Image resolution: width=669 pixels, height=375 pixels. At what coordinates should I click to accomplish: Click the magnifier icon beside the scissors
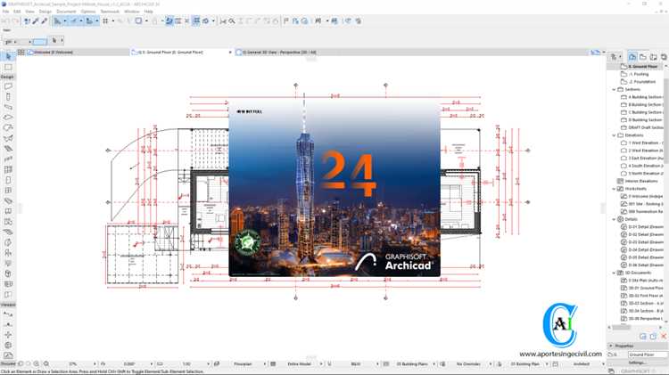(x=232, y=20)
